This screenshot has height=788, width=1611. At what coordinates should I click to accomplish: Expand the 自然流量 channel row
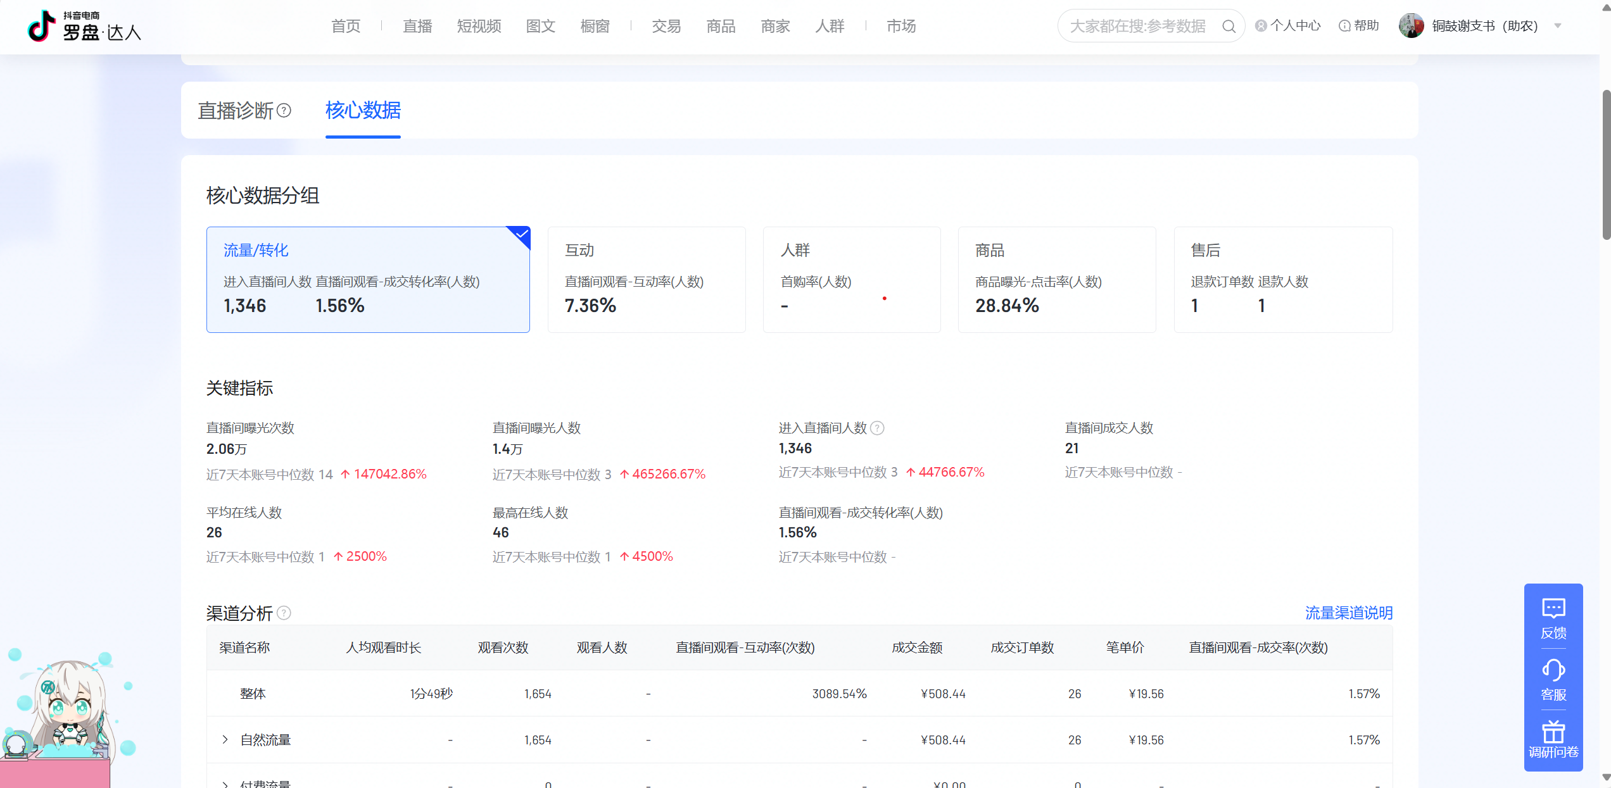point(225,739)
